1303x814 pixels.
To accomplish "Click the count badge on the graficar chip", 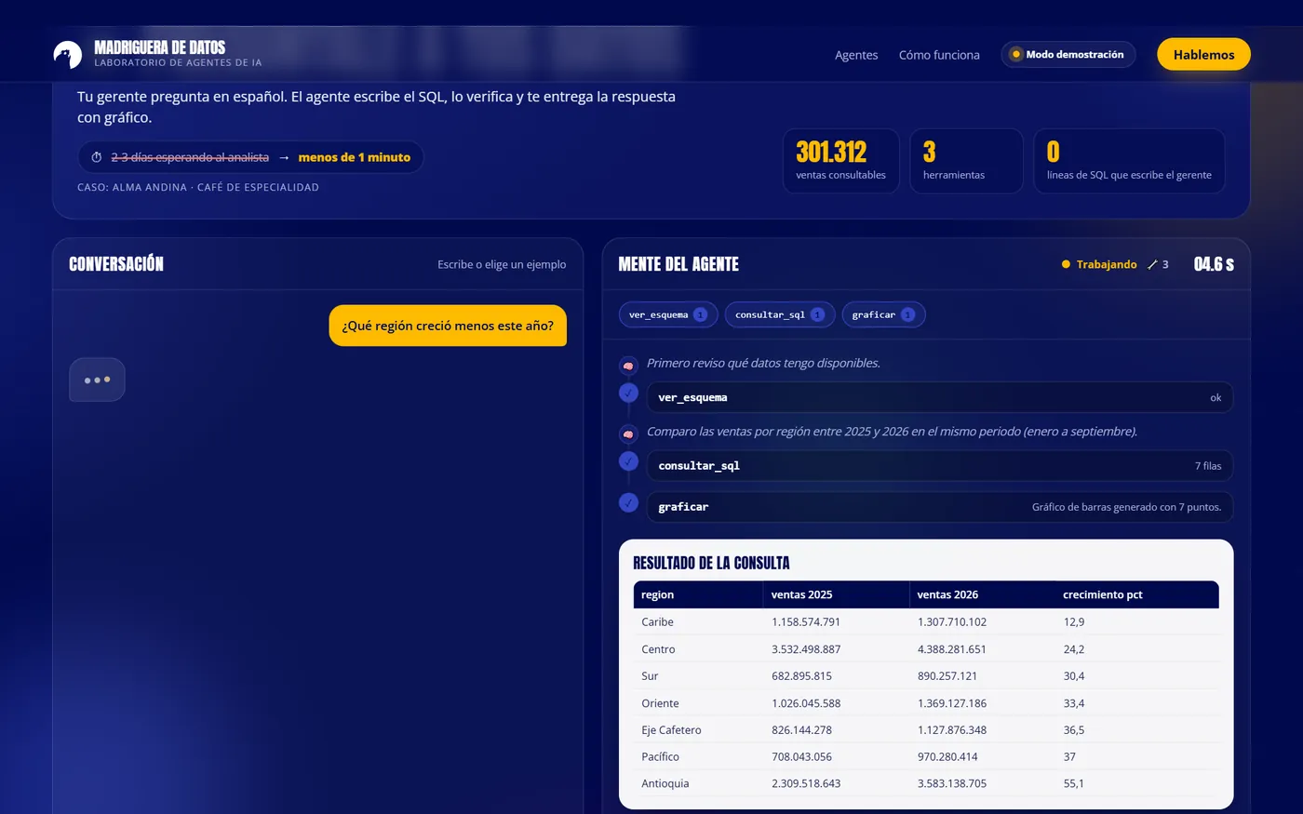I will coord(907,314).
